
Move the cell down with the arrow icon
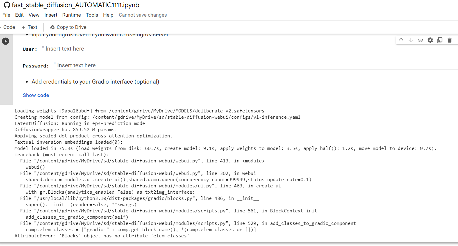point(411,40)
